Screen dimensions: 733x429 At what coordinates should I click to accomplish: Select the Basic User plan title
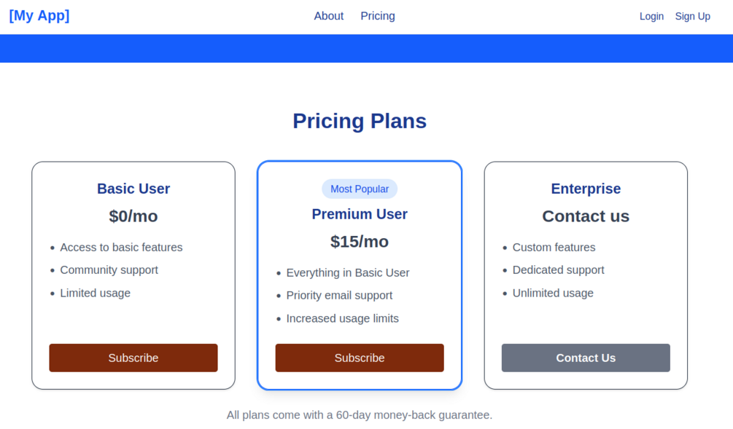pyautogui.click(x=133, y=189)
